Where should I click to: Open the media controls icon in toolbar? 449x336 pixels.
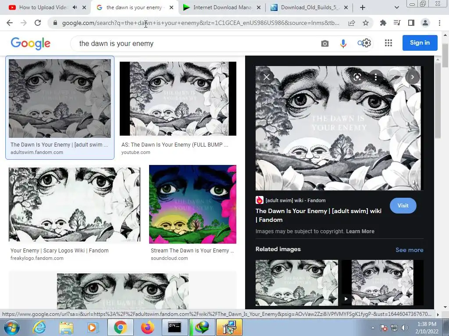coord(397,23)
